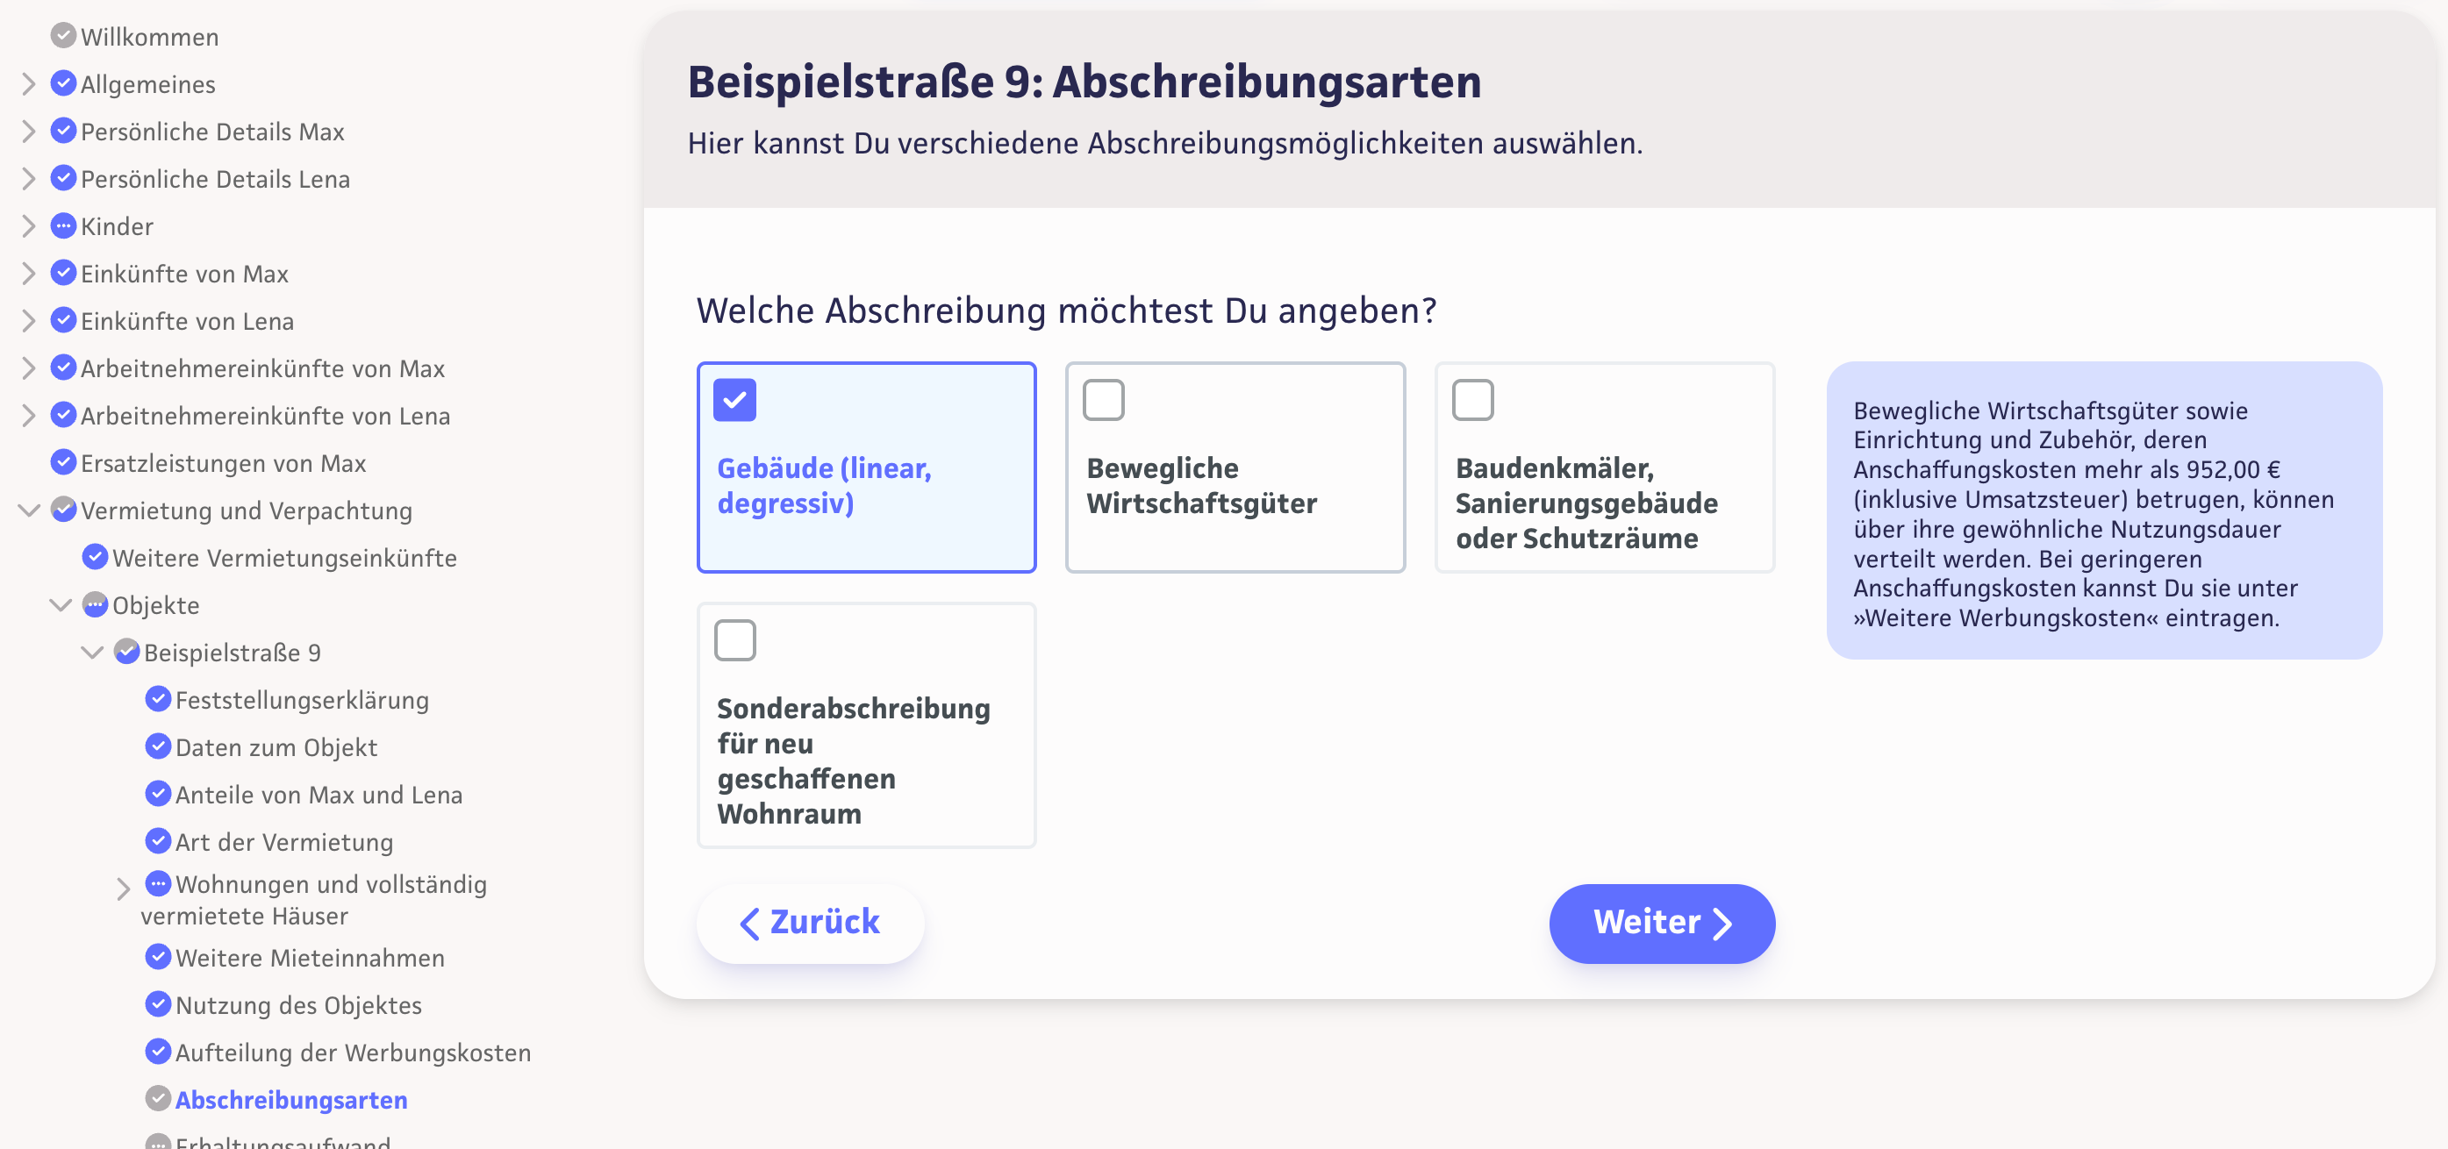Image resolution: width=2448 pixels, height=1149 pixels.
Task: Tick the Baudenkmäler, Sanierungsgebäude oder Schutzräume checkbox
Action: (x=1472, y=400)
